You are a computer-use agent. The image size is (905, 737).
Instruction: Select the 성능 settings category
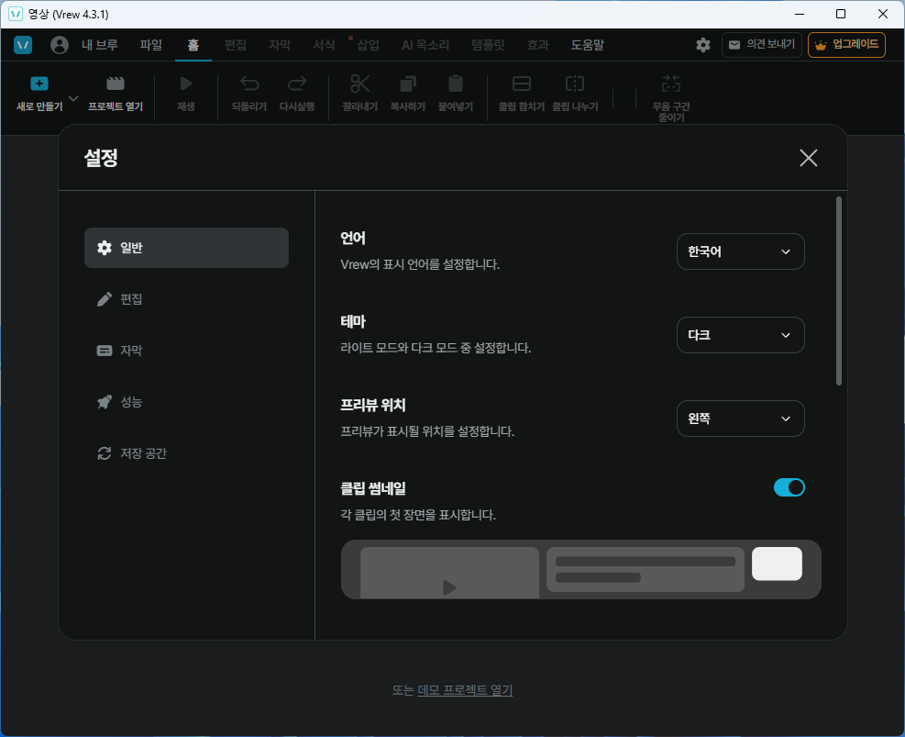click(x=186, y=402)
